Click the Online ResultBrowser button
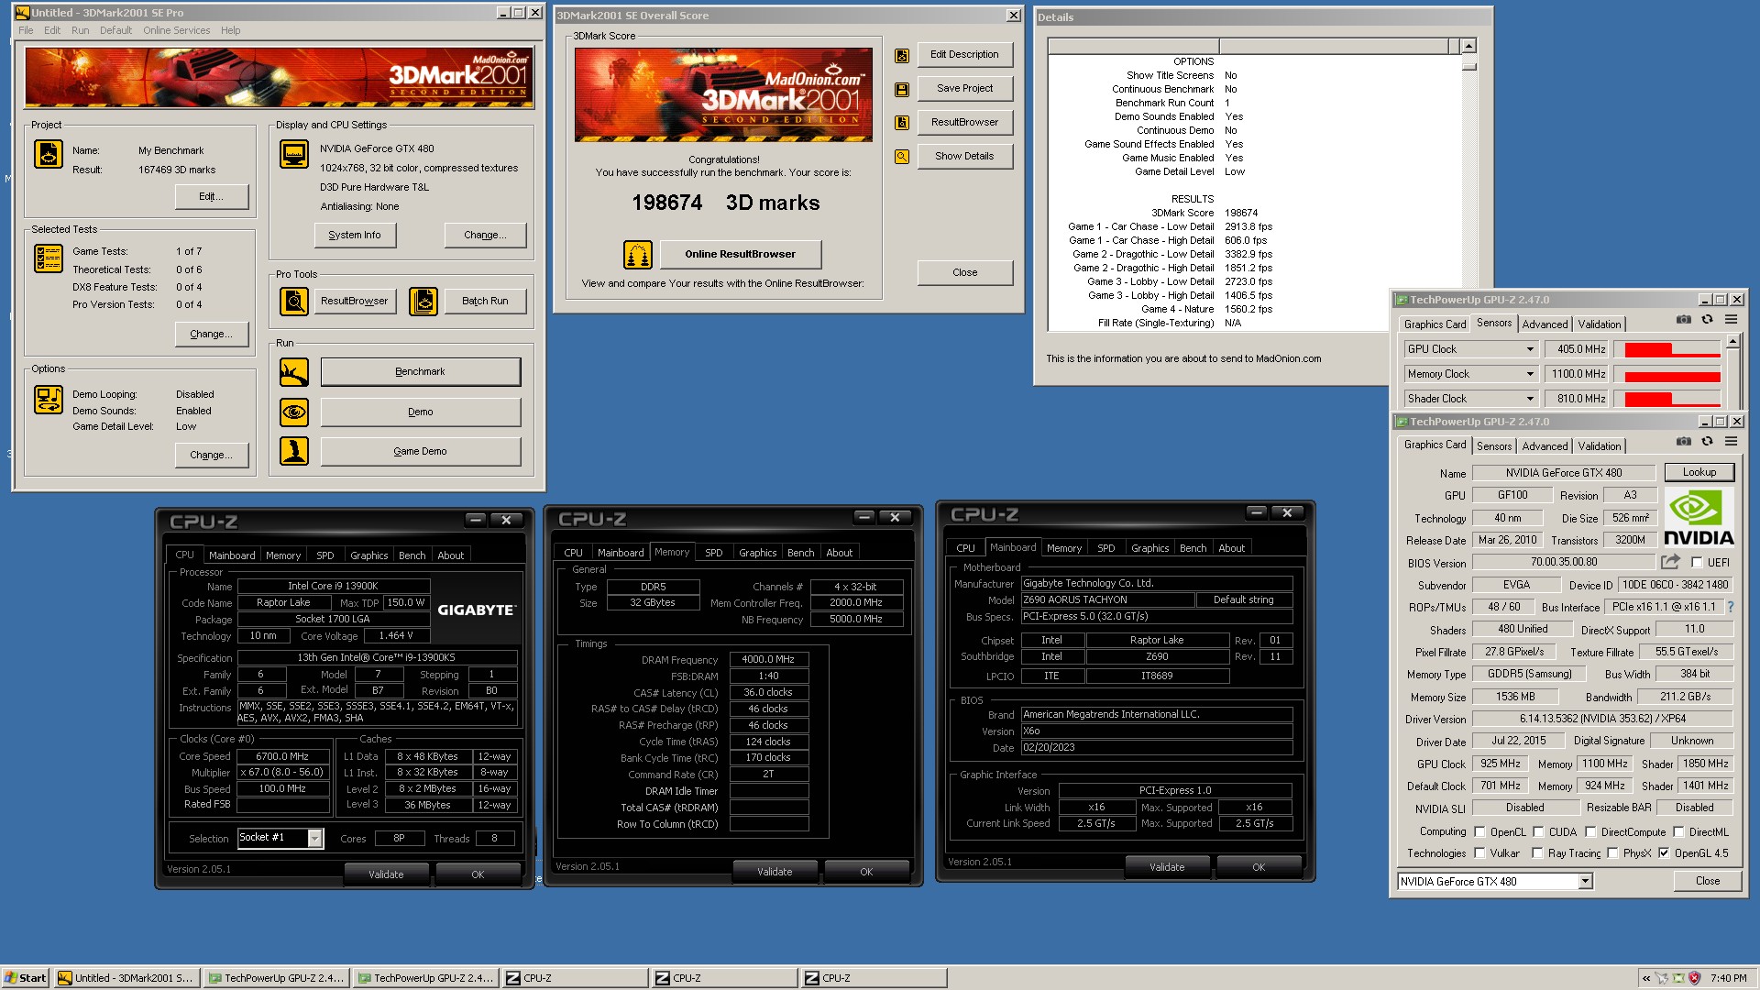The height and width of the screenshot is (990, 1760). pos(741,255)
